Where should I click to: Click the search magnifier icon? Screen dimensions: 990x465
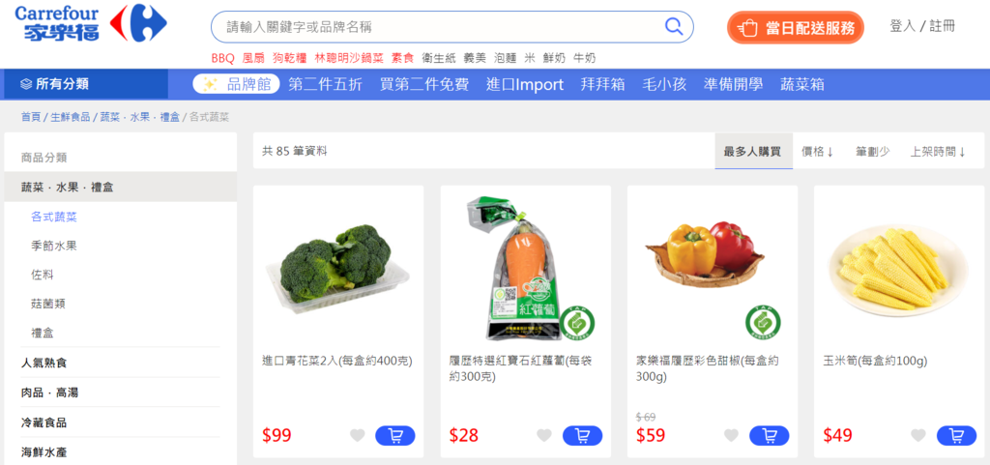[674, 26]
